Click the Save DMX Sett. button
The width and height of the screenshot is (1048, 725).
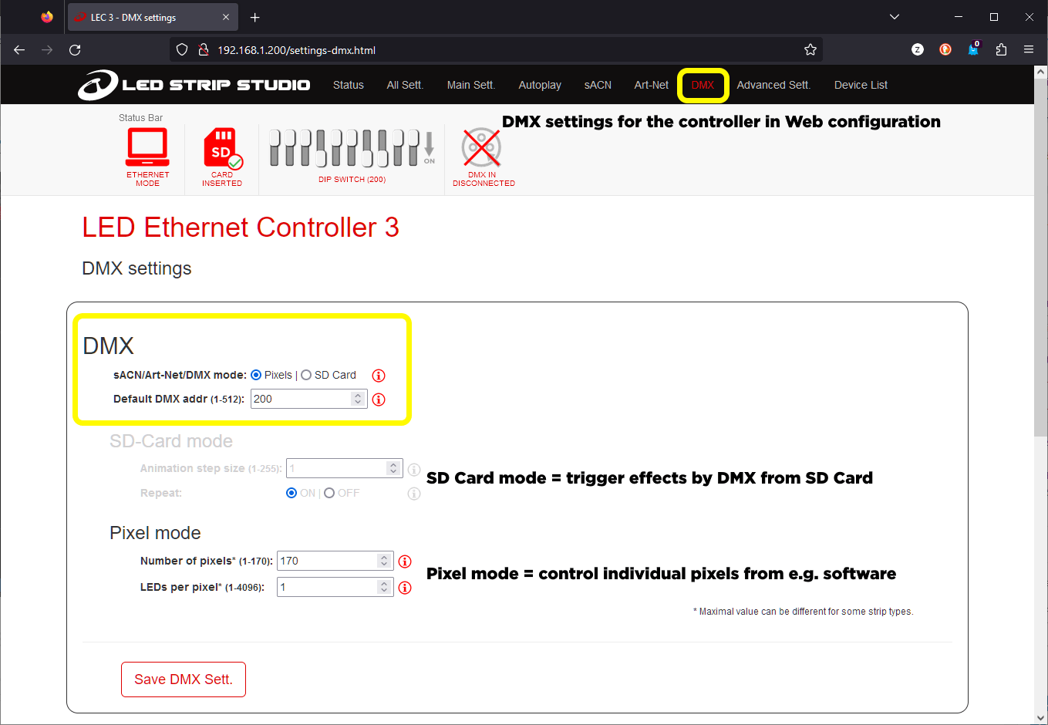tap(184, 679)
